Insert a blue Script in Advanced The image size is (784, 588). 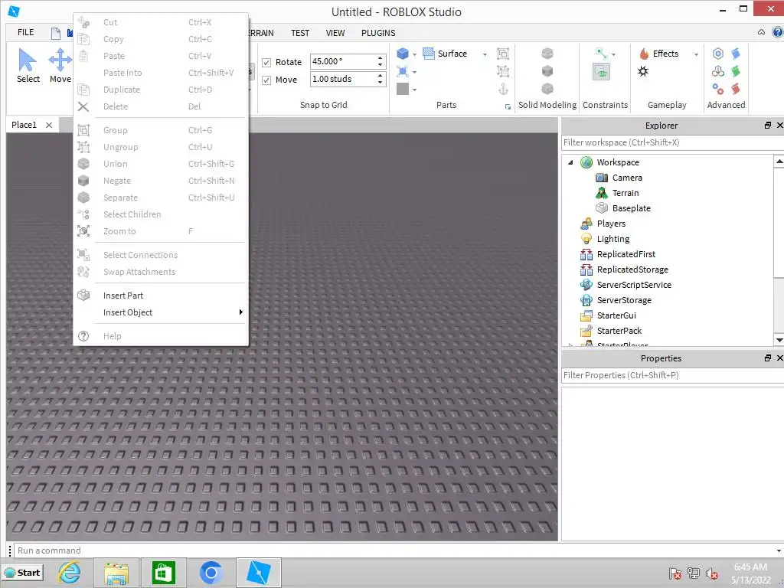pos(736,54)
